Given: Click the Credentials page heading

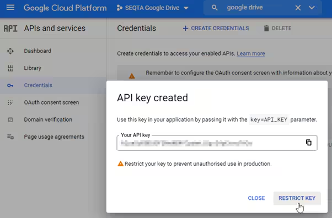Looking at the screenshot, I should click(137, 28).
